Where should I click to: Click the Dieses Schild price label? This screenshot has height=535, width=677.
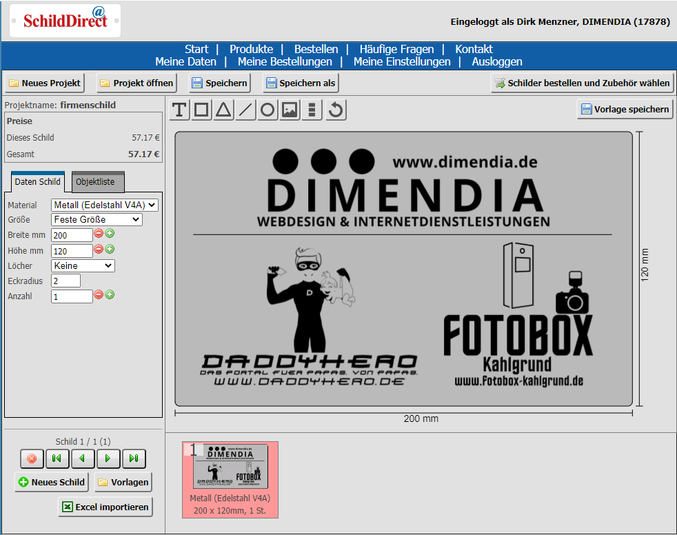(x=30, y=138)
